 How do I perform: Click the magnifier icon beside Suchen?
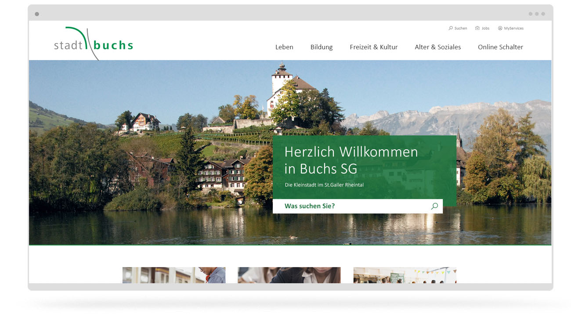pos(451,28)
